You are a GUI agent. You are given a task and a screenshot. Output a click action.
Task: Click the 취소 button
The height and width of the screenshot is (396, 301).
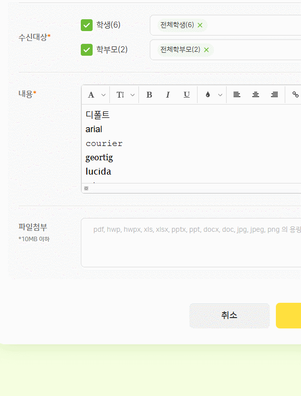tap(229, 316)
